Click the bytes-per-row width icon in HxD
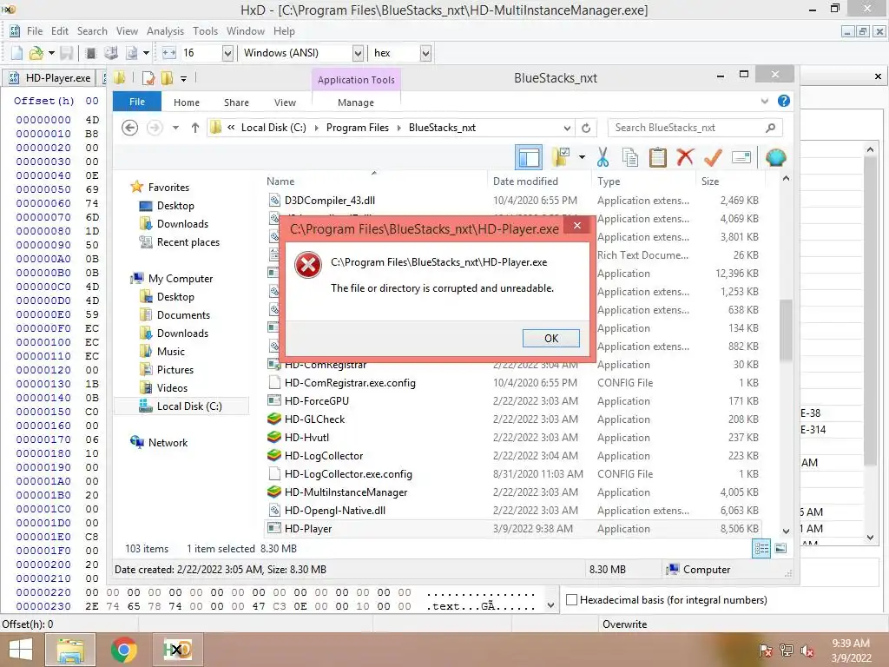Viewport: 889px width, 667px height. [169, 53]
